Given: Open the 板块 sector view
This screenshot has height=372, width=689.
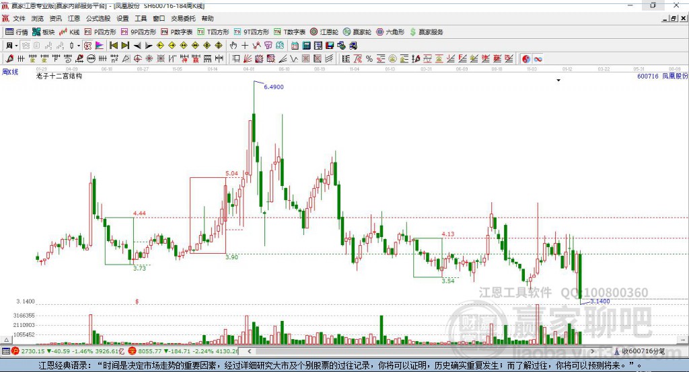Looking at the screenshot, I should [x=43, y=32].
